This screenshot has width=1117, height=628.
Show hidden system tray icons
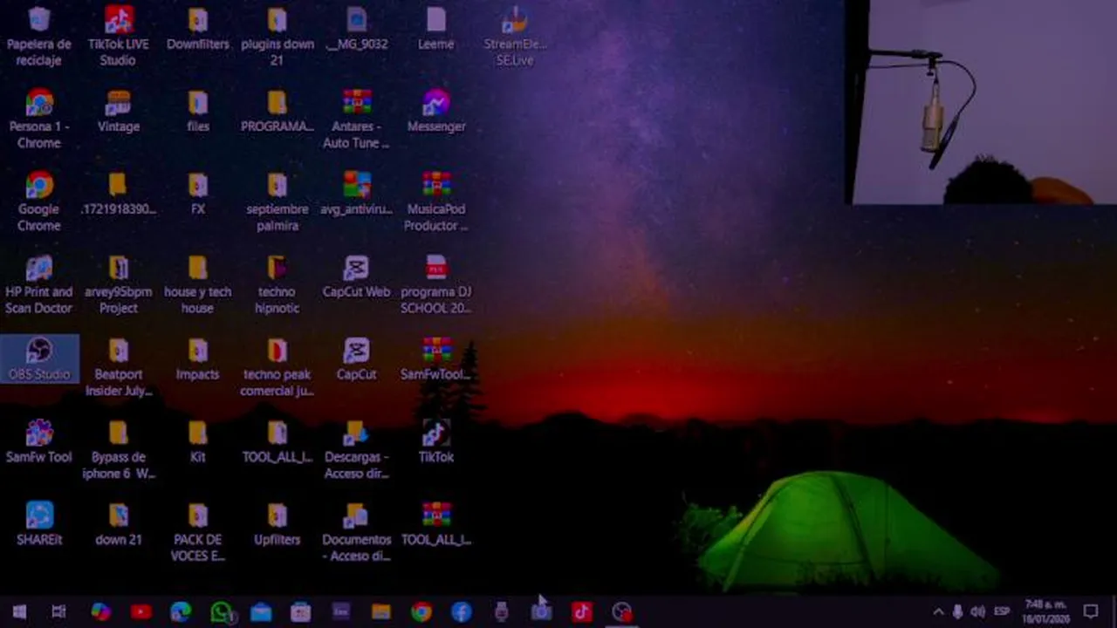coord(938,611)
